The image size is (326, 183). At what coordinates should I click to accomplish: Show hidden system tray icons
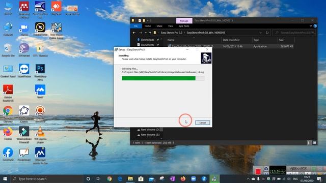coord(248,178)
